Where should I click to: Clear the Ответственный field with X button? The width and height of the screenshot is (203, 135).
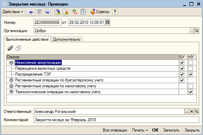point(192,112)
